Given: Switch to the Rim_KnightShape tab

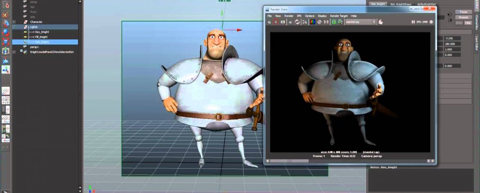Looking at the screenshot, I should click(401, 4).
